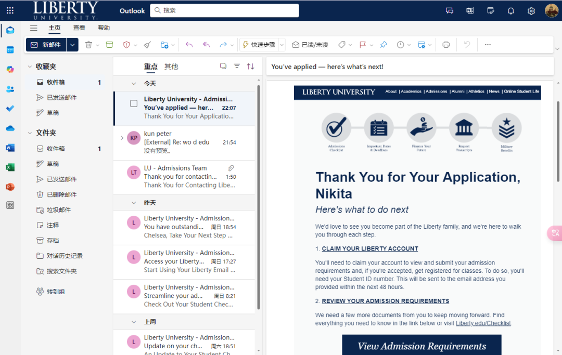Open the LU - Admissions Team email
Image resolution: width=562 pixels, height=355 pixels.
pyautogui.click(x=185, y=177)
